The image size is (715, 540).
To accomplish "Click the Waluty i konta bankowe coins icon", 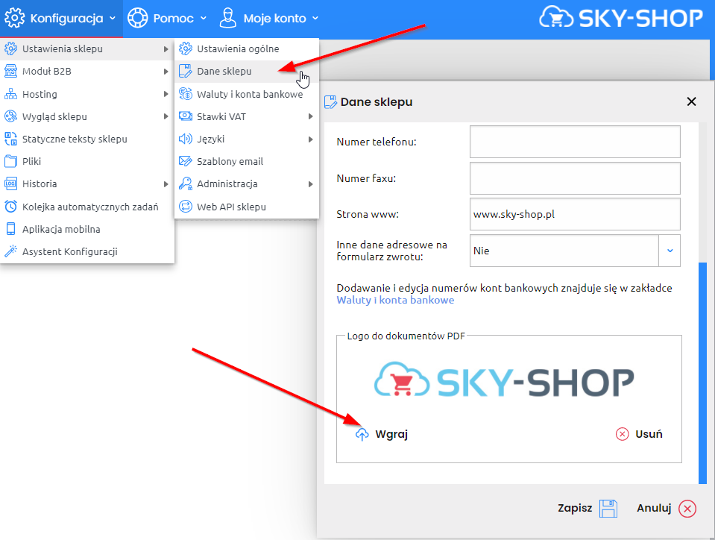I will 185,94.
